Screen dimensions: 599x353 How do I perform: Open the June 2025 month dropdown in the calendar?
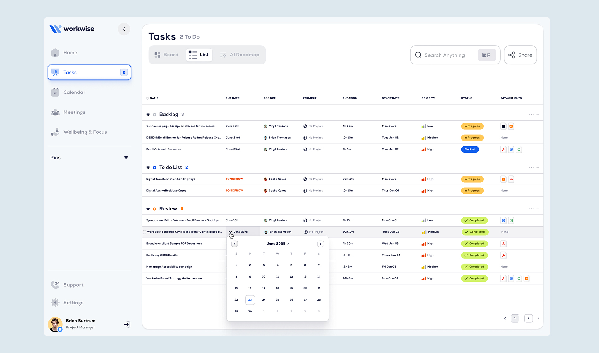277,244
